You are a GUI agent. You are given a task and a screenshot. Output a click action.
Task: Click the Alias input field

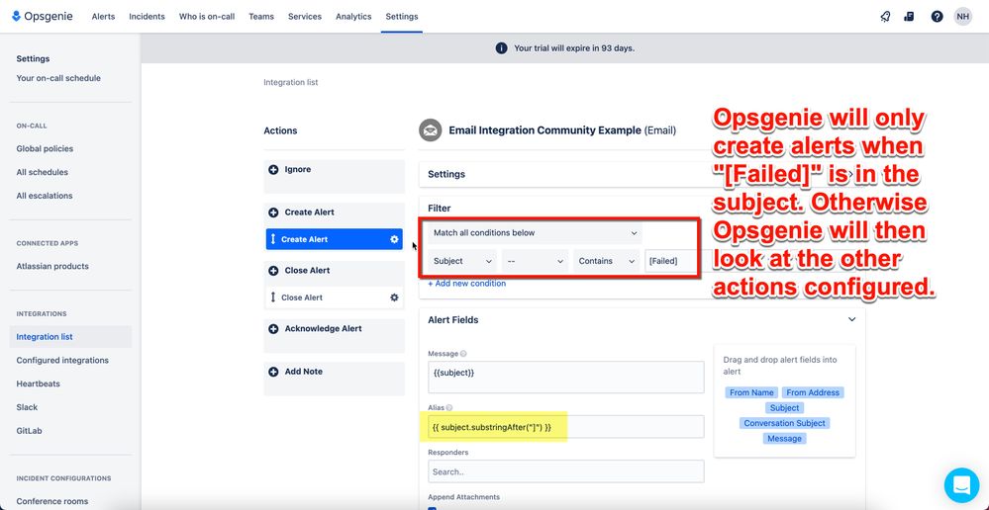[565, 427]
